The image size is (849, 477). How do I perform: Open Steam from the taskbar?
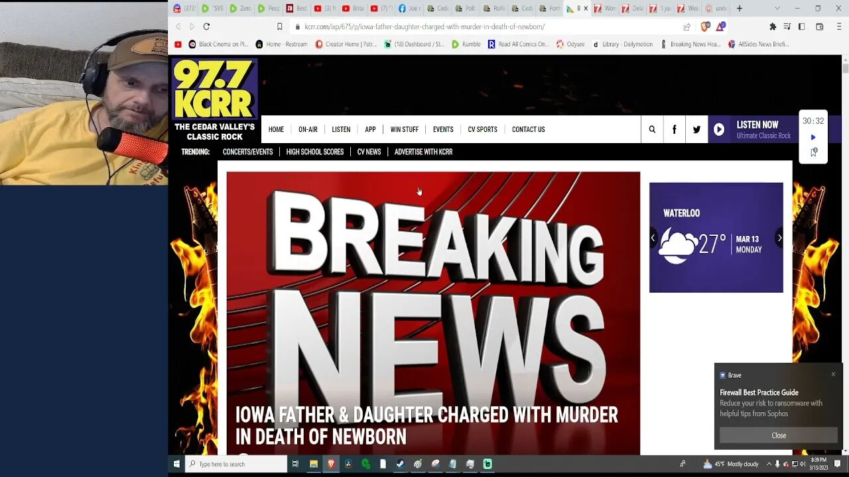tap(400, 464)
